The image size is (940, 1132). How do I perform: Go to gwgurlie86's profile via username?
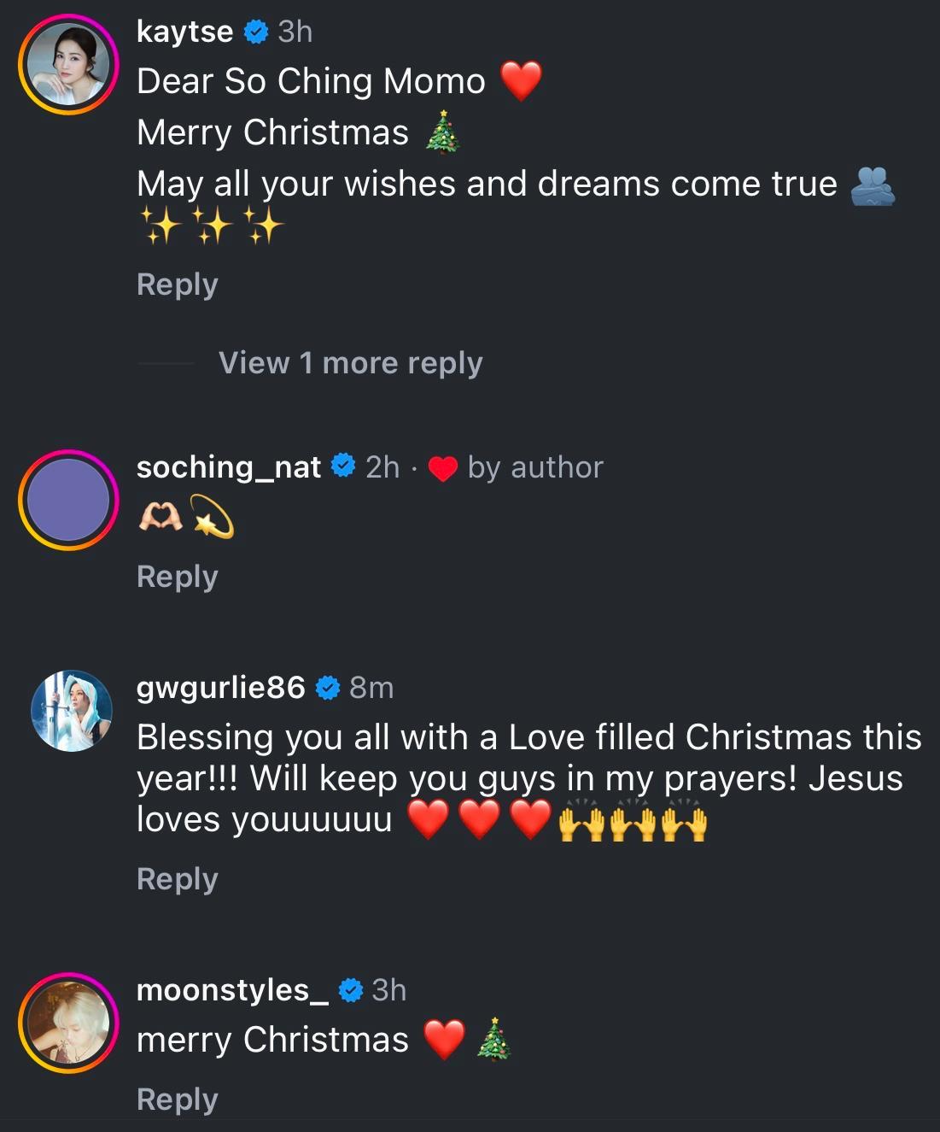pos(220,687)
